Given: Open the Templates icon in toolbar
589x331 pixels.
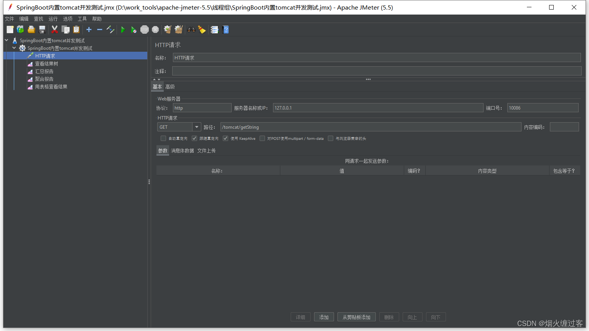Looking at the screenshot, I should (x=20, y=29).
